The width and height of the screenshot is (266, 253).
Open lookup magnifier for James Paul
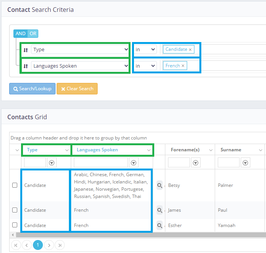coord(160,210)
